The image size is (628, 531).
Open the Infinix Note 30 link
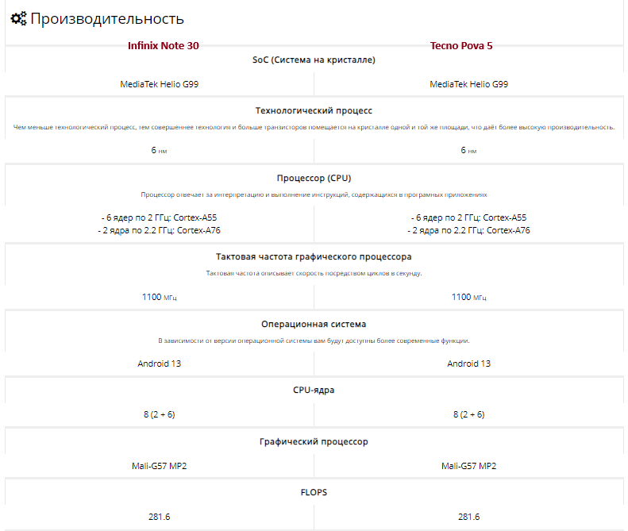coord(164,46)
